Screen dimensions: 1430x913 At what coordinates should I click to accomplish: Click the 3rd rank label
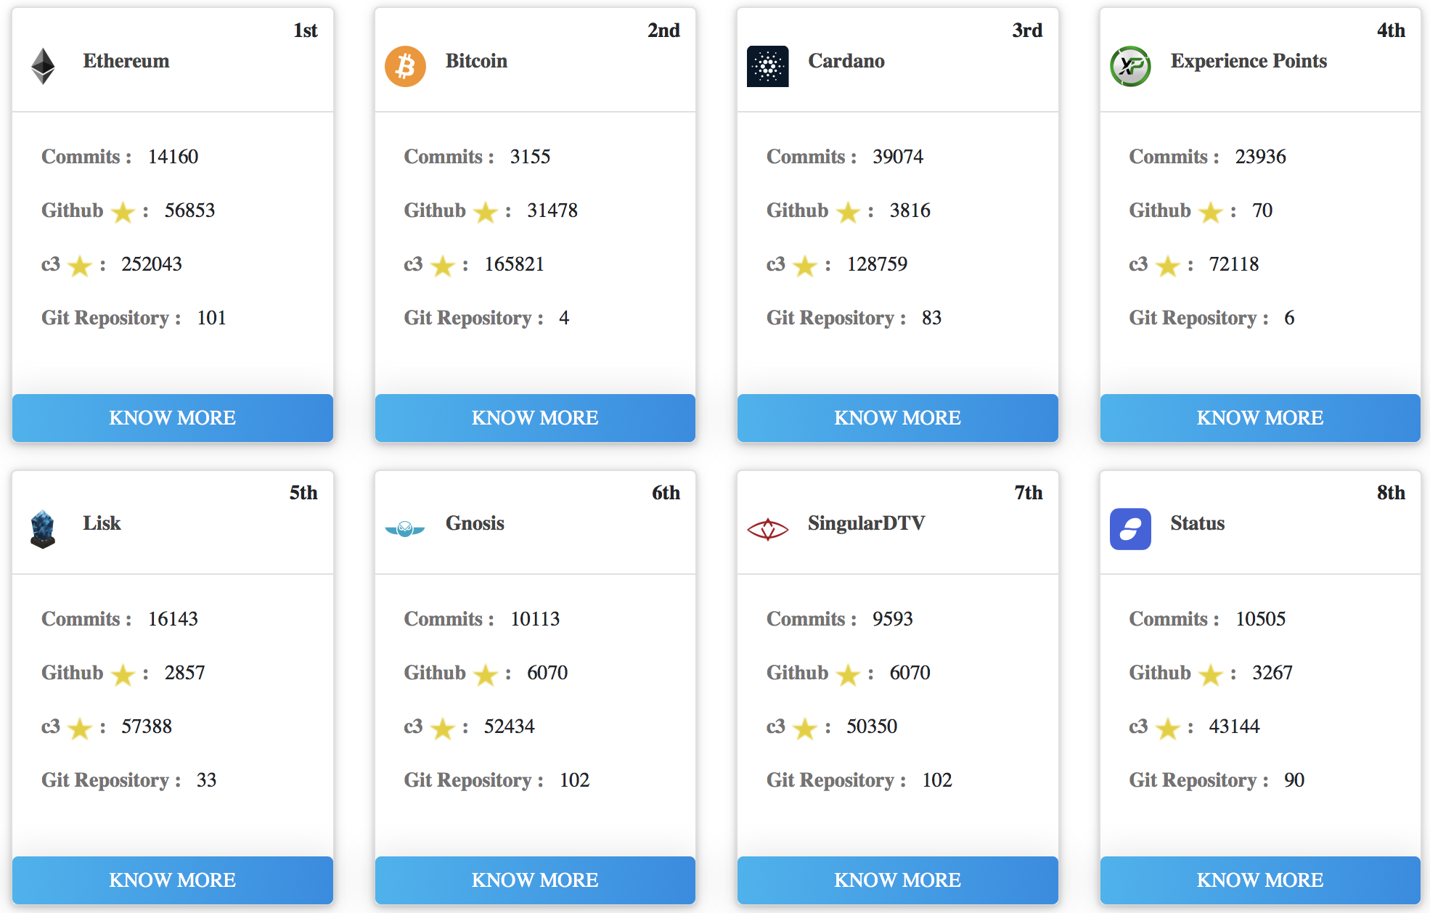click(x=1027, y=30)
